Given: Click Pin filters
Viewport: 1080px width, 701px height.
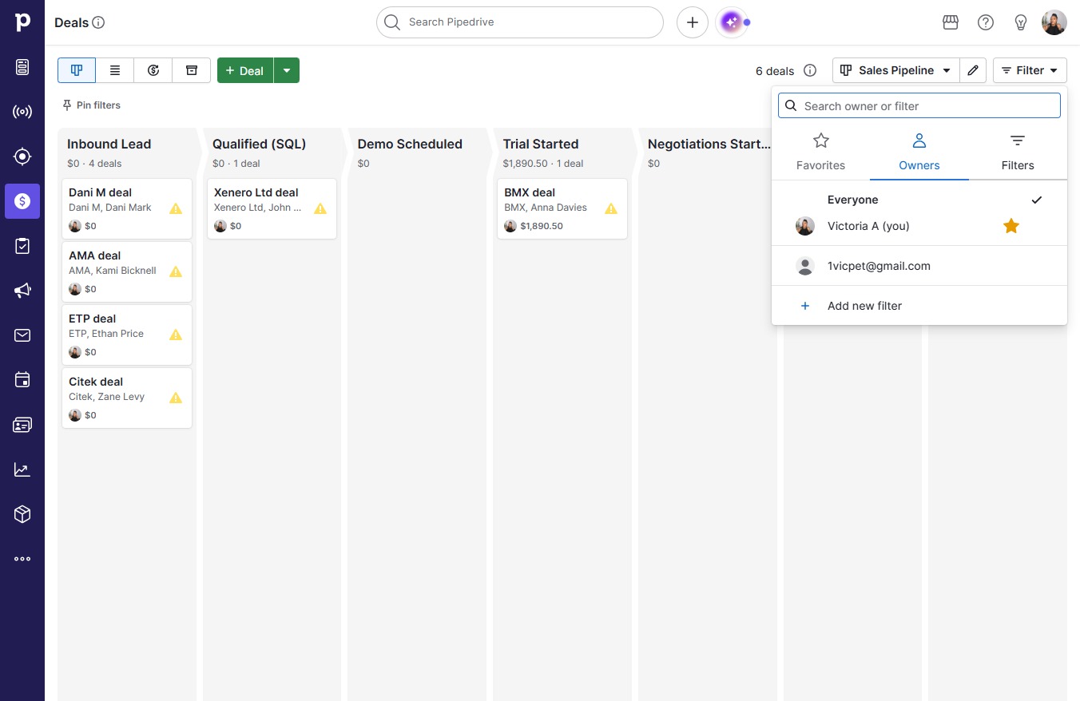Looking at the screenshot, I should (91, 105).
